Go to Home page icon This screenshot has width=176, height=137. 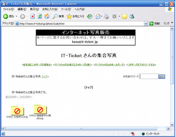[47, 16]
